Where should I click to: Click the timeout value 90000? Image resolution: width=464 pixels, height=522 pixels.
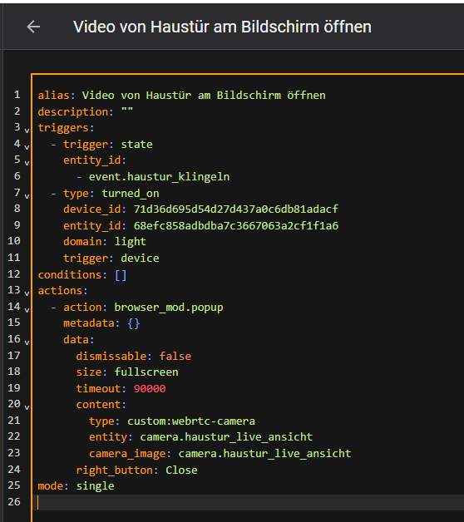click(150, 388)
